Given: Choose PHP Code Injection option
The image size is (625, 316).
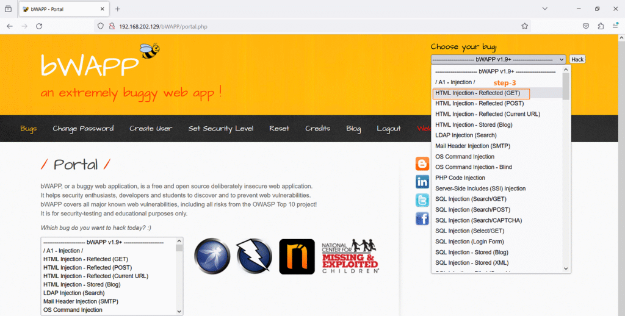Looking at the screenshot, I should (x=497, y=178).
